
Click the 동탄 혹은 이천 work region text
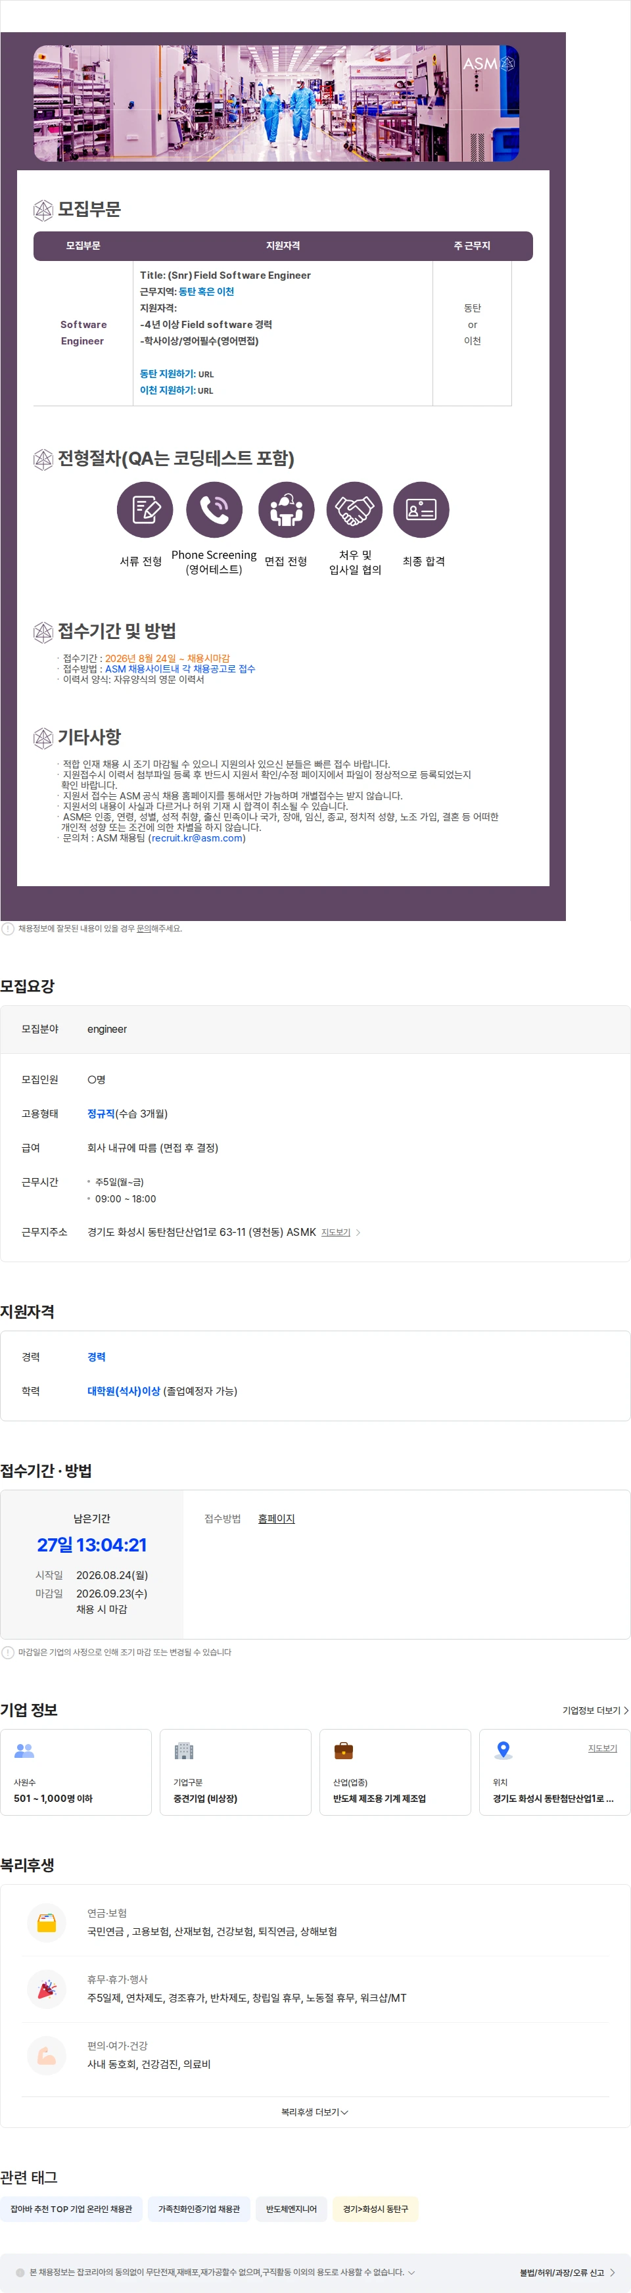[x=206, y=291]
